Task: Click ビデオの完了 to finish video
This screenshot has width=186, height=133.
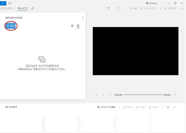Action: 170,8
